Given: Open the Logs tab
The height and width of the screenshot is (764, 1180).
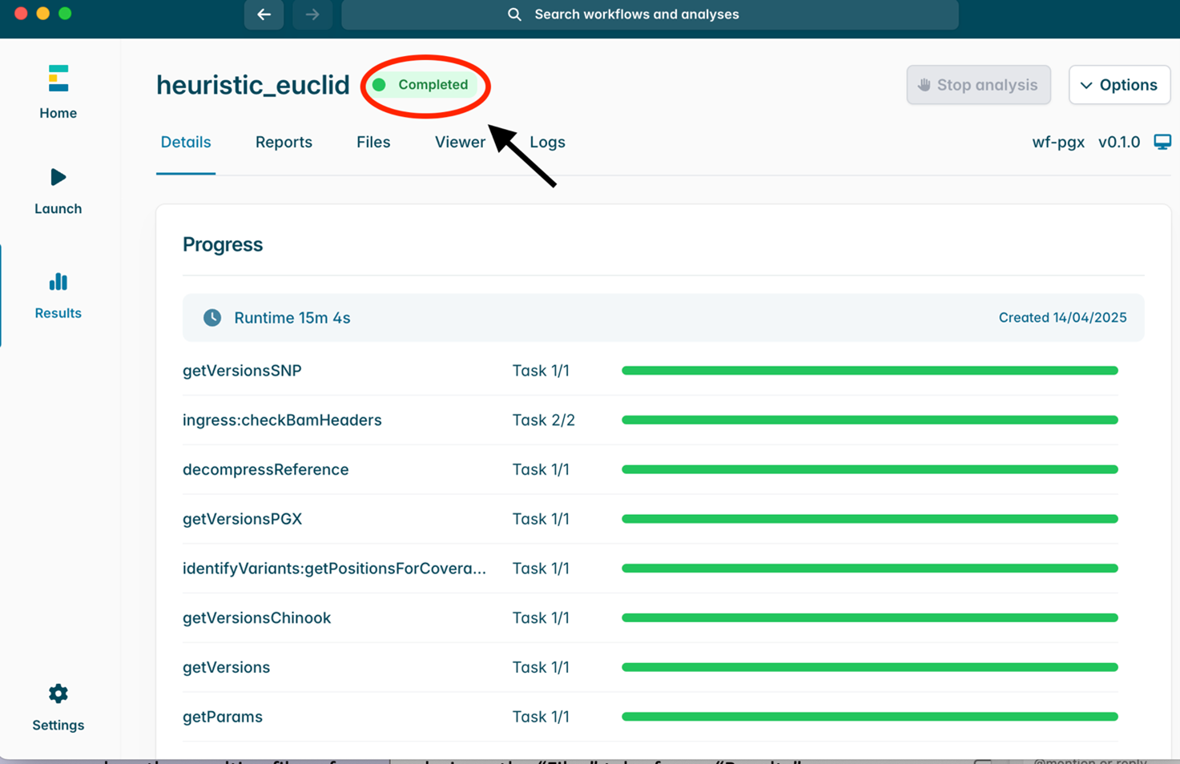Looking at the screenshot, I should 548,142.
